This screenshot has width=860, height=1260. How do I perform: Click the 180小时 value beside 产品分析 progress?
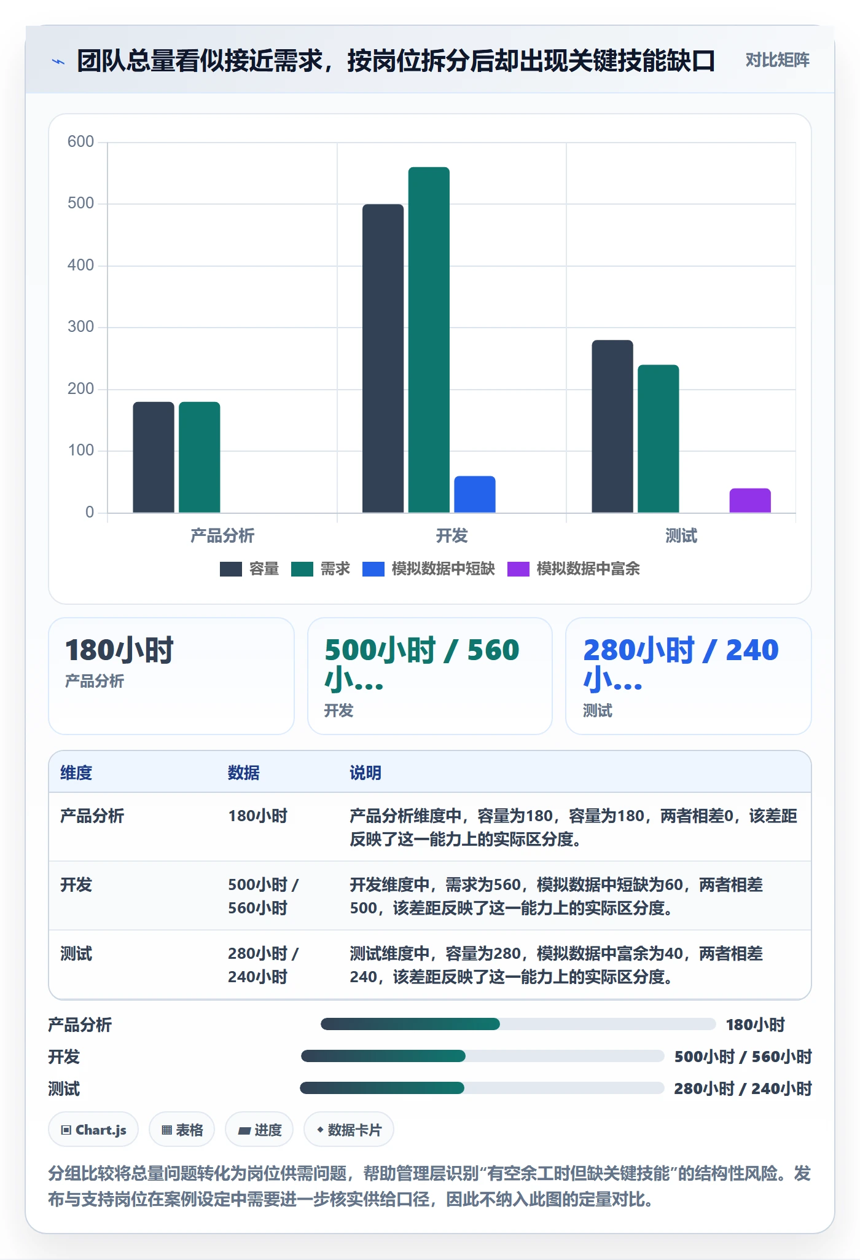tap(756, 1025)
